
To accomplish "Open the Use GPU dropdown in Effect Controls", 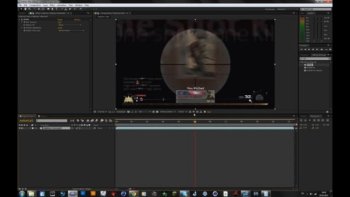I will (x=70, y=25).
